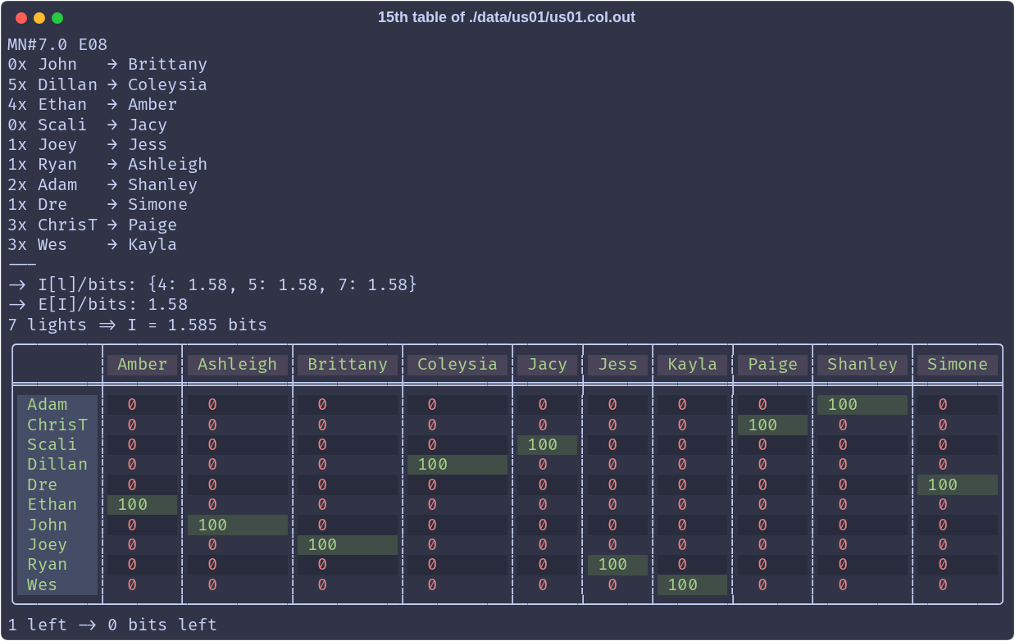Click the yellow minimize window button
Screen dimensions: 1015x641
click(x=39, y=18)
